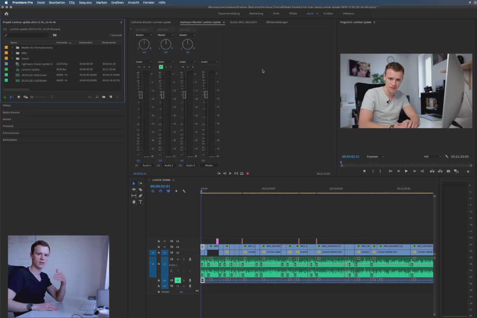
Task: Step forward one frame in program monitor
Action: point(415,171)
